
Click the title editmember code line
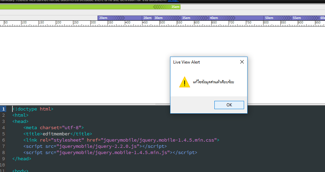point(58,134)
